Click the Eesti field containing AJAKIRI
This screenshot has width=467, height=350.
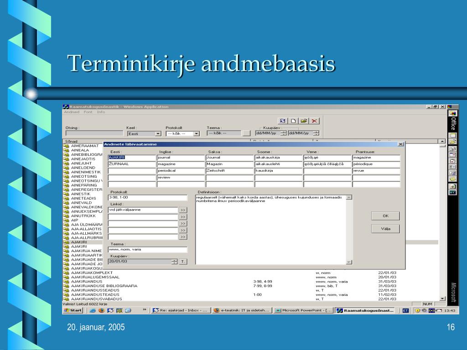[132, 157]
